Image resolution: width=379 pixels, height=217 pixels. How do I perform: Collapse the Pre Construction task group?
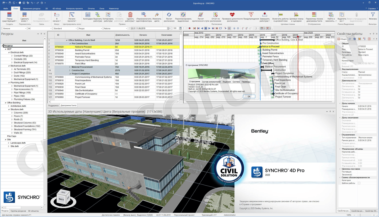point(70,44)
